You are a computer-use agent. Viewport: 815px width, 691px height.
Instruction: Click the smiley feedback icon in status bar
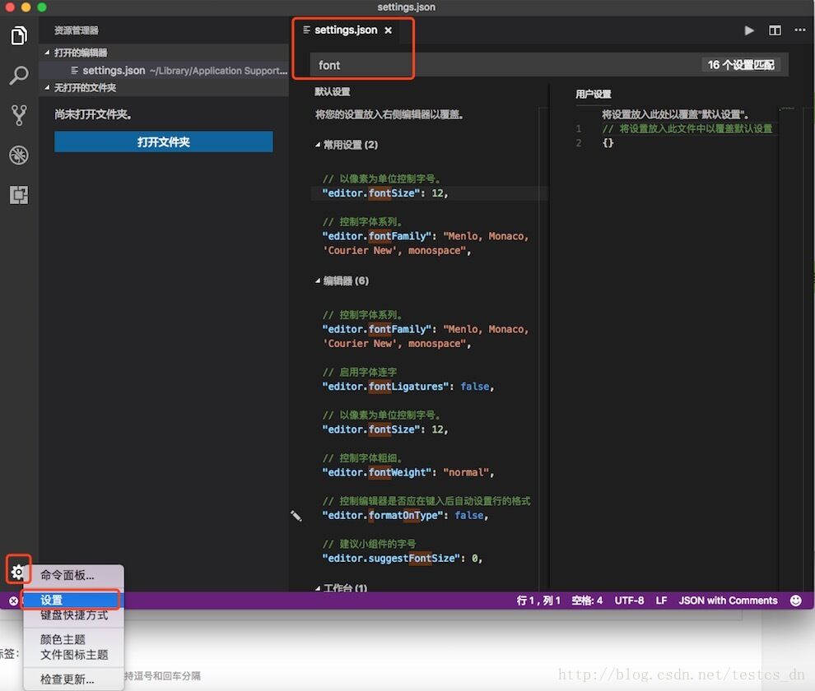(795, 601)
